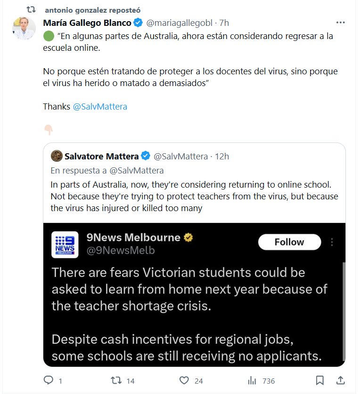Open the @SalvMattera mention link

point(100,106)
